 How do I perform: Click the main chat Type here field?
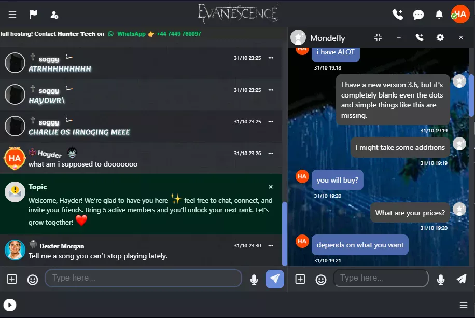[x=143, y=278]
